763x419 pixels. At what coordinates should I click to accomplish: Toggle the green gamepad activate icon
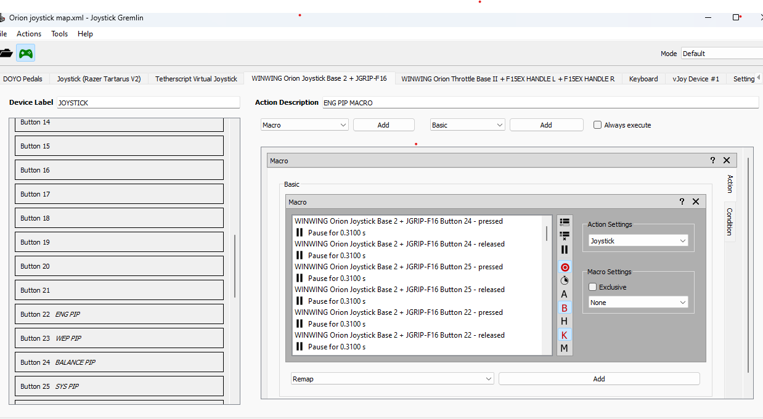coord(25,53)
